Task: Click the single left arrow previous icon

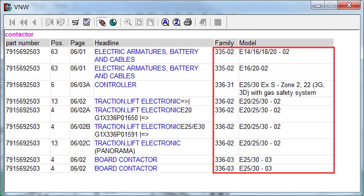Action: 34,22
